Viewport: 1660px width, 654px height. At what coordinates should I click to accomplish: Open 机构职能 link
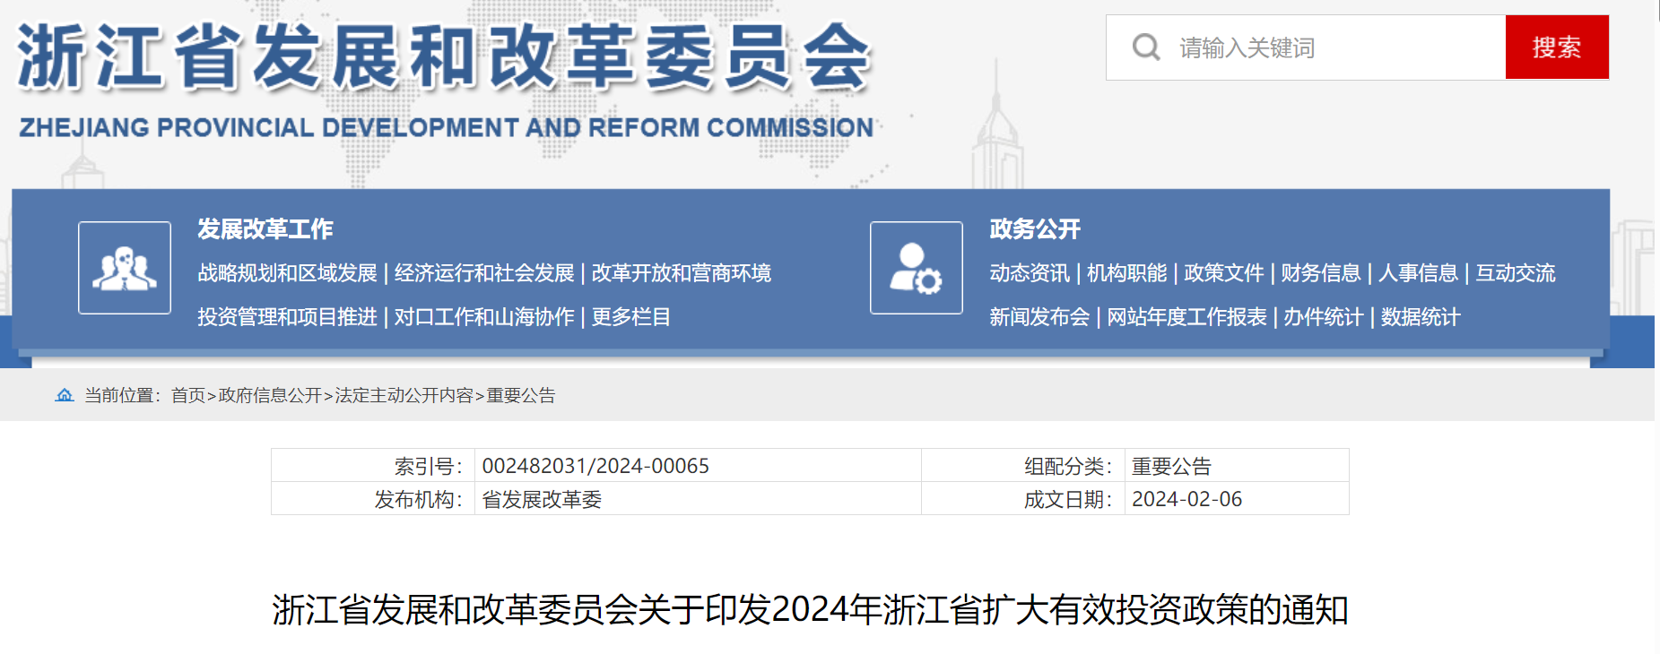pyautogui.click(x=1126, y=273)
